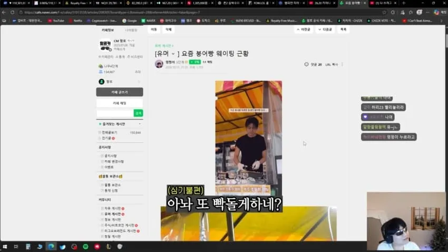
Task: Open the Twitter bird icon in the taskbar
Action: click(63, 247)
